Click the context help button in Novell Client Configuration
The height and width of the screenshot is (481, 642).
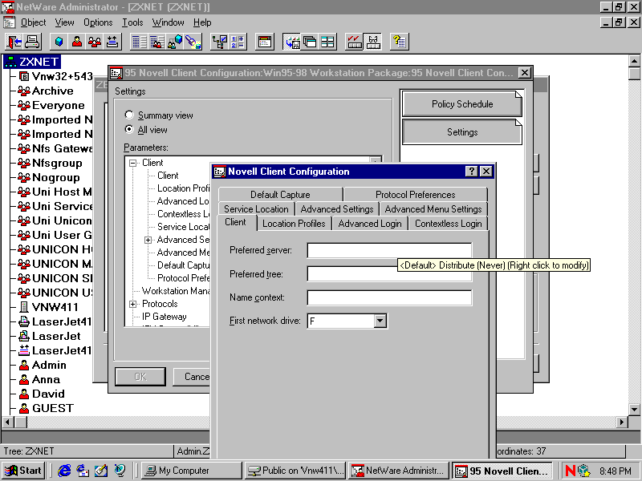472,172
